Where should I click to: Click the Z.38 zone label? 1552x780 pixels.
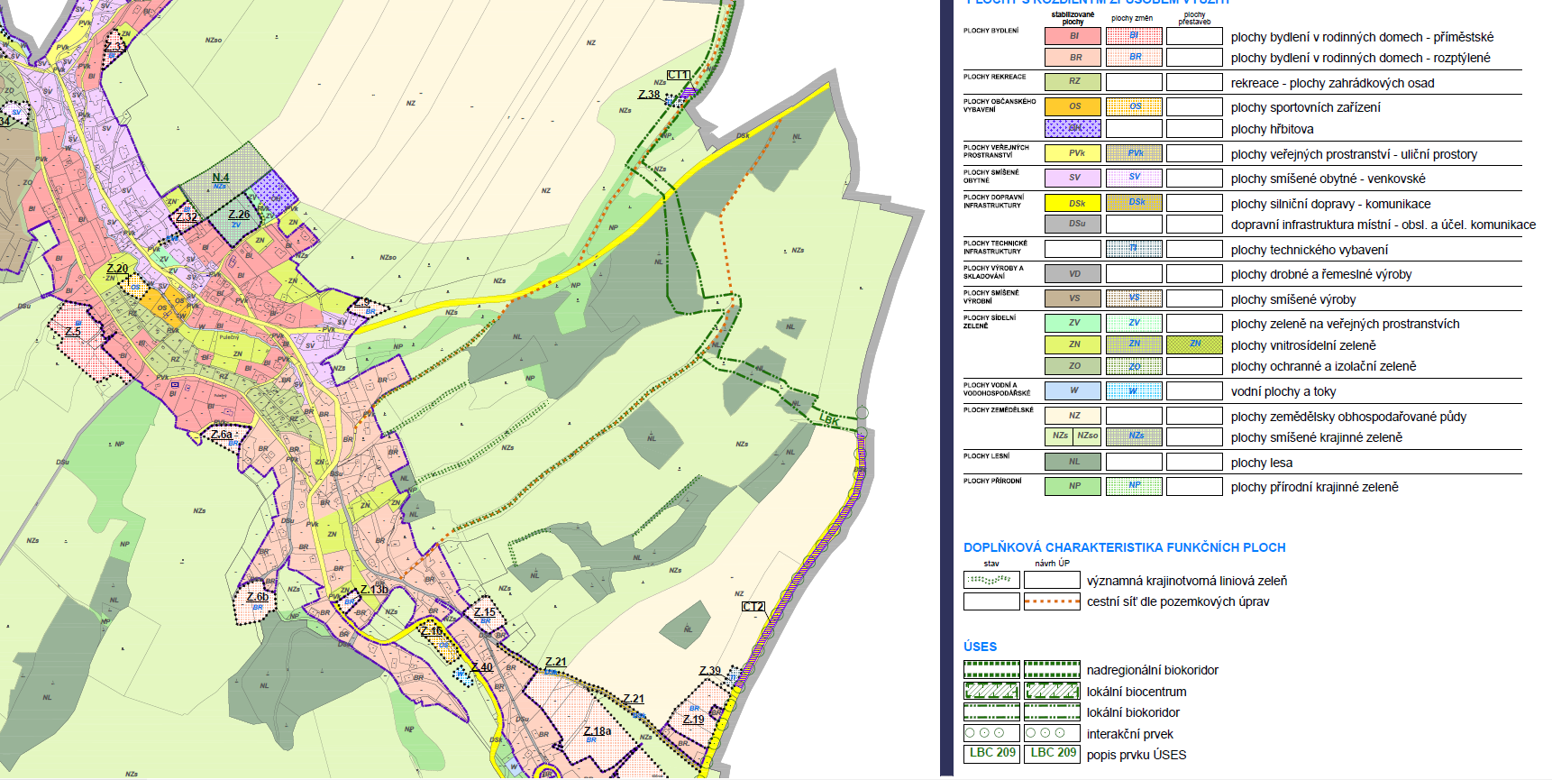point(649,95)
